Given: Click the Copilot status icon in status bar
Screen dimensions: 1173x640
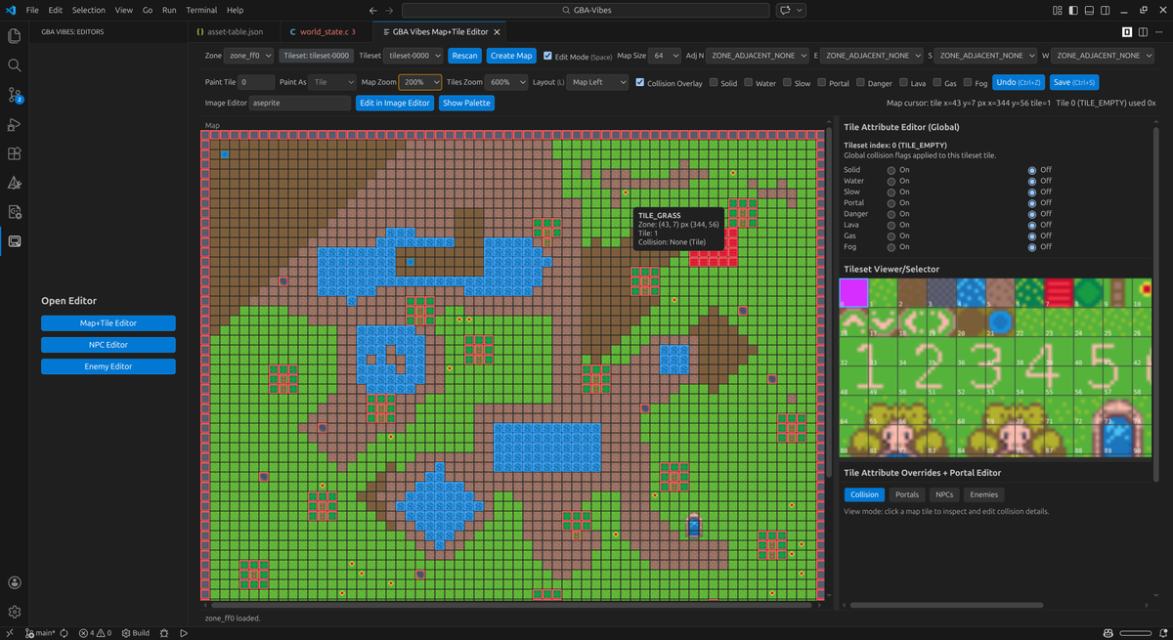Looking at the screenshot, I should coord(1109,633).
